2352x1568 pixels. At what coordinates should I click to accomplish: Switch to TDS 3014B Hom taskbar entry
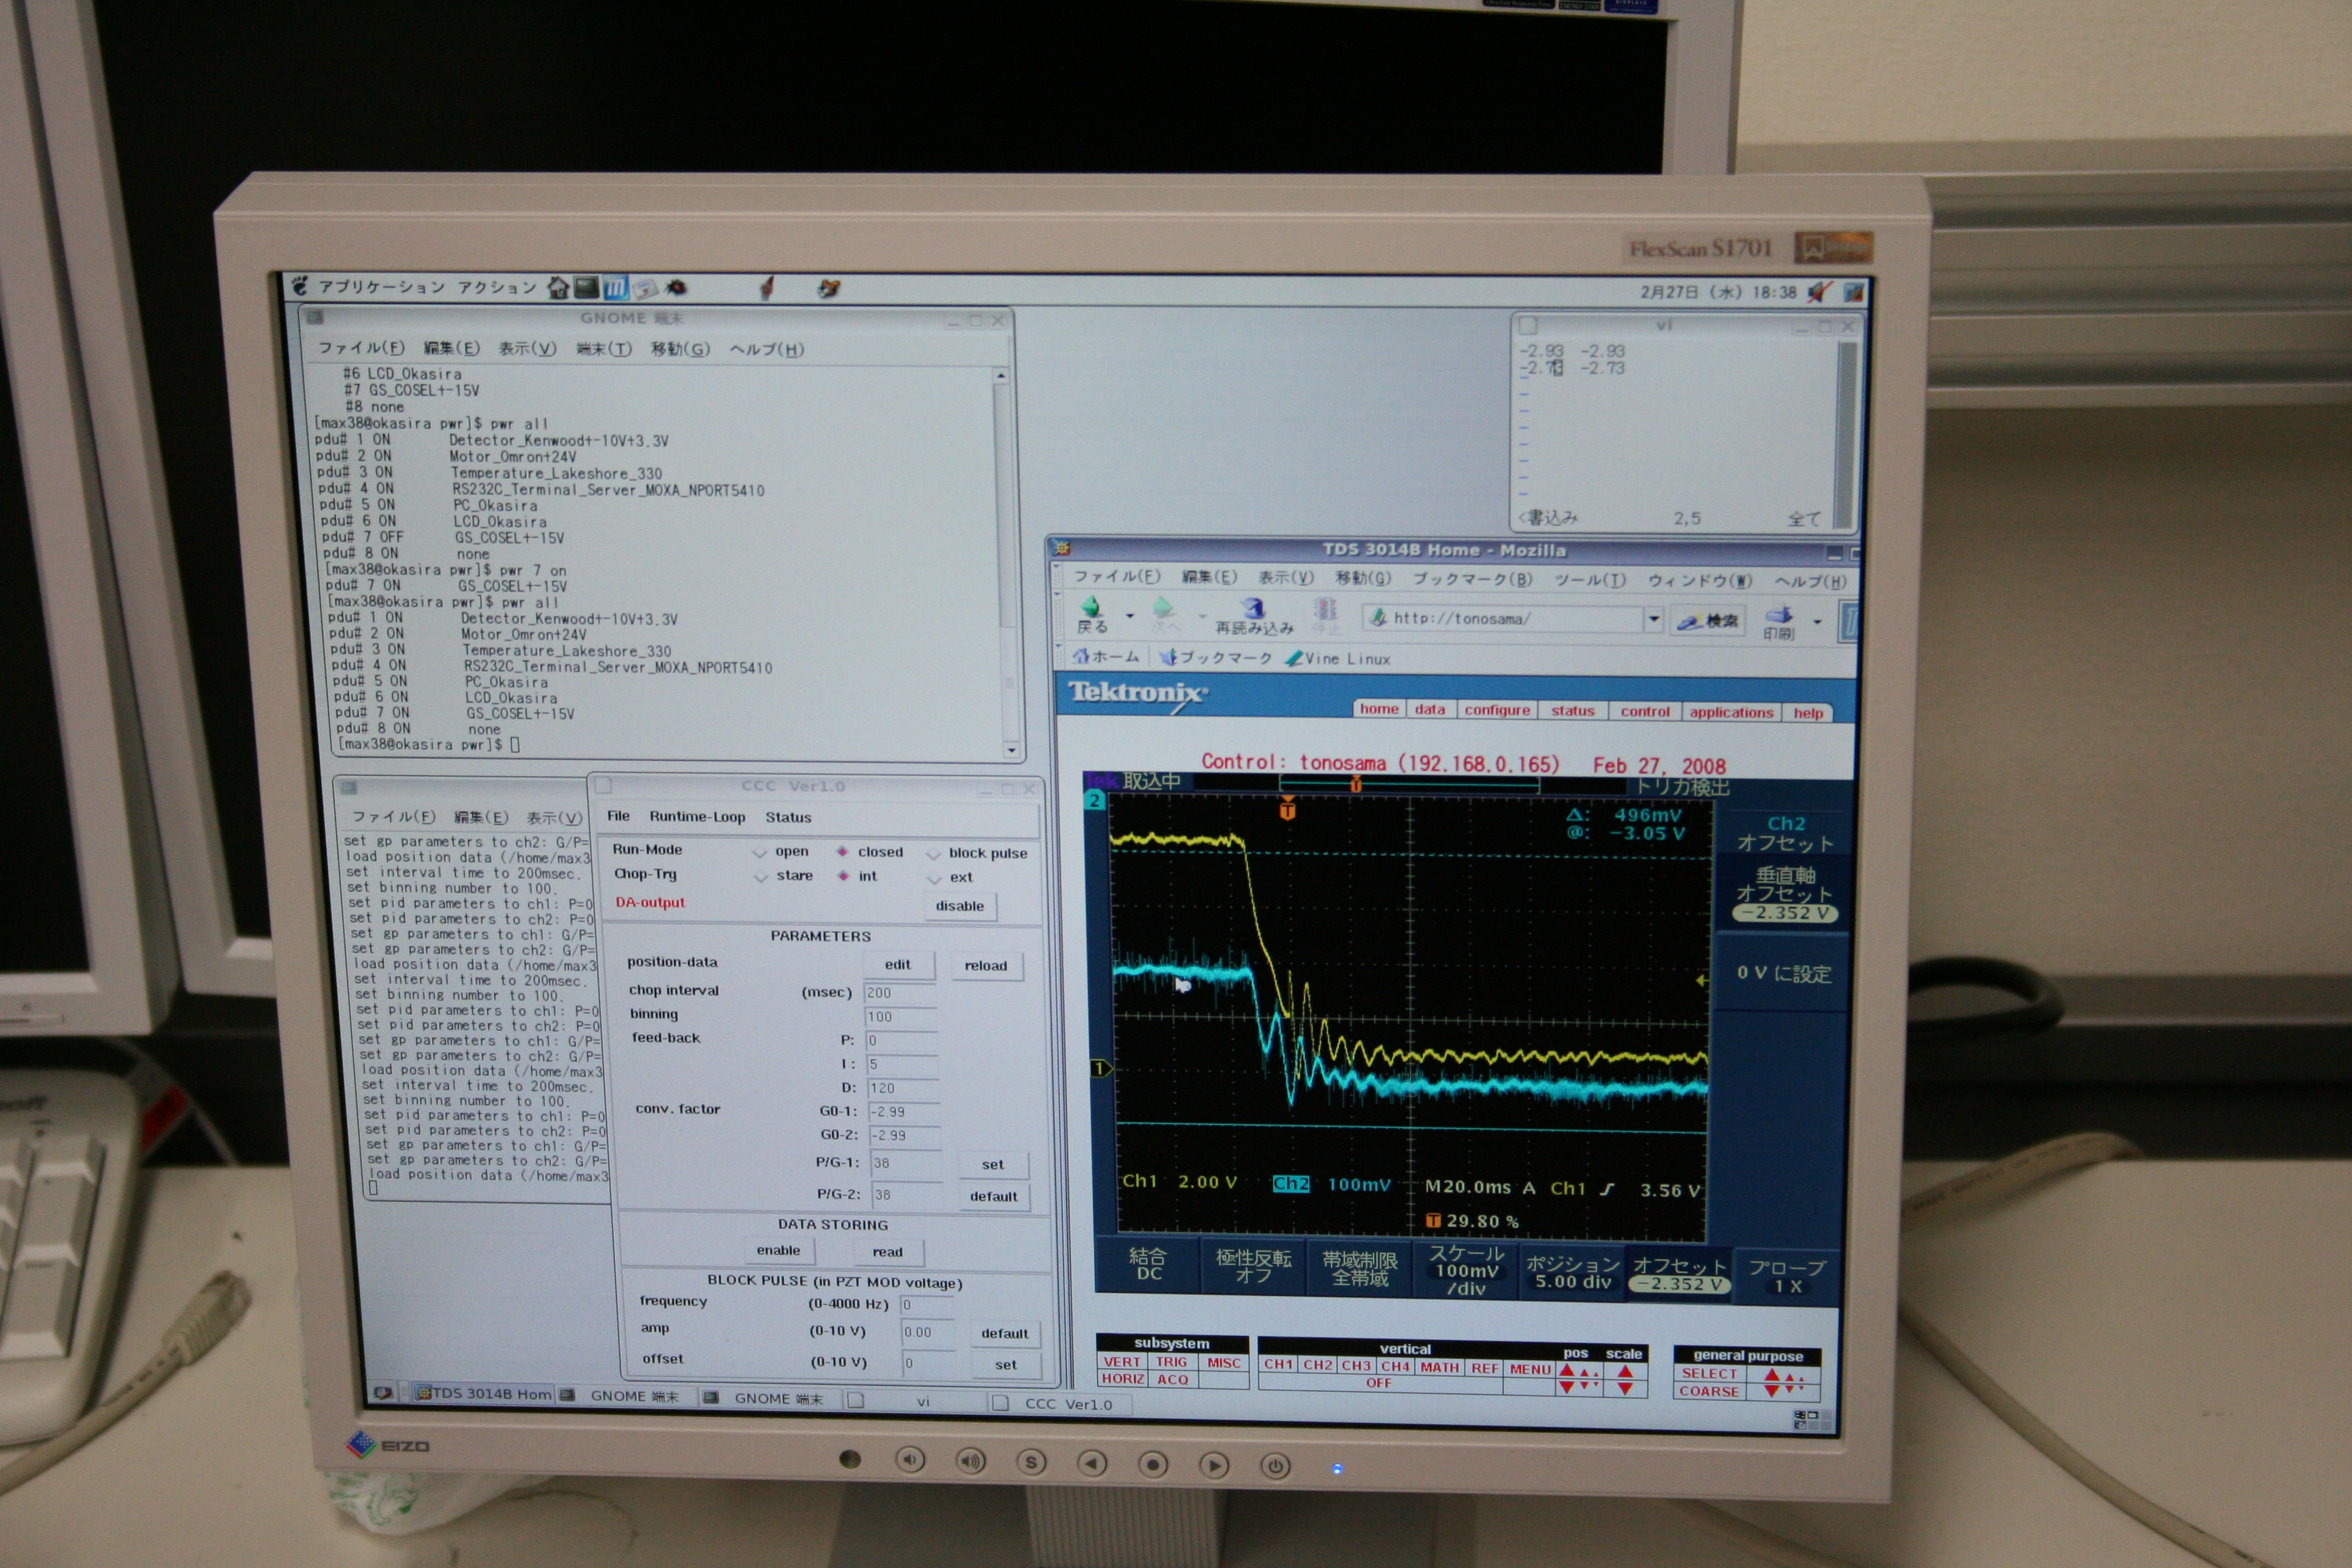pyautogui.click(x=483, y=1393)
